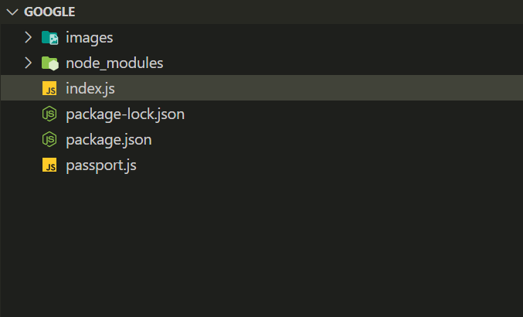Screen dimensions: 523x317
Task: Click the images folder icon
Action: (49, 37)
